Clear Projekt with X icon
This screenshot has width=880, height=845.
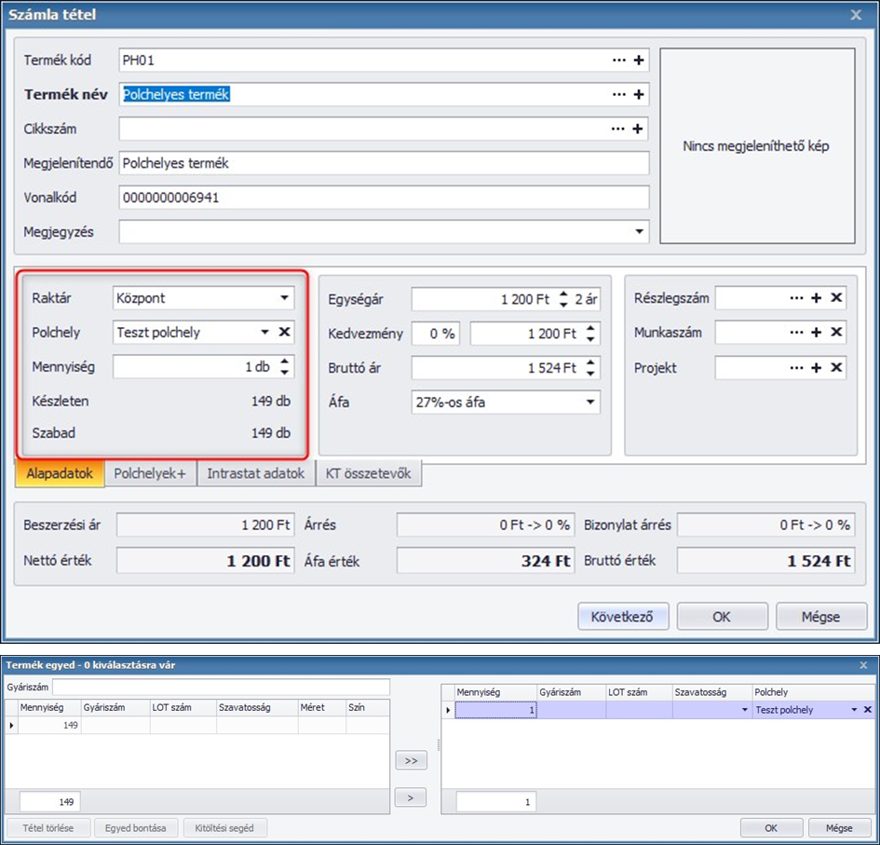(x=836, y=368)
